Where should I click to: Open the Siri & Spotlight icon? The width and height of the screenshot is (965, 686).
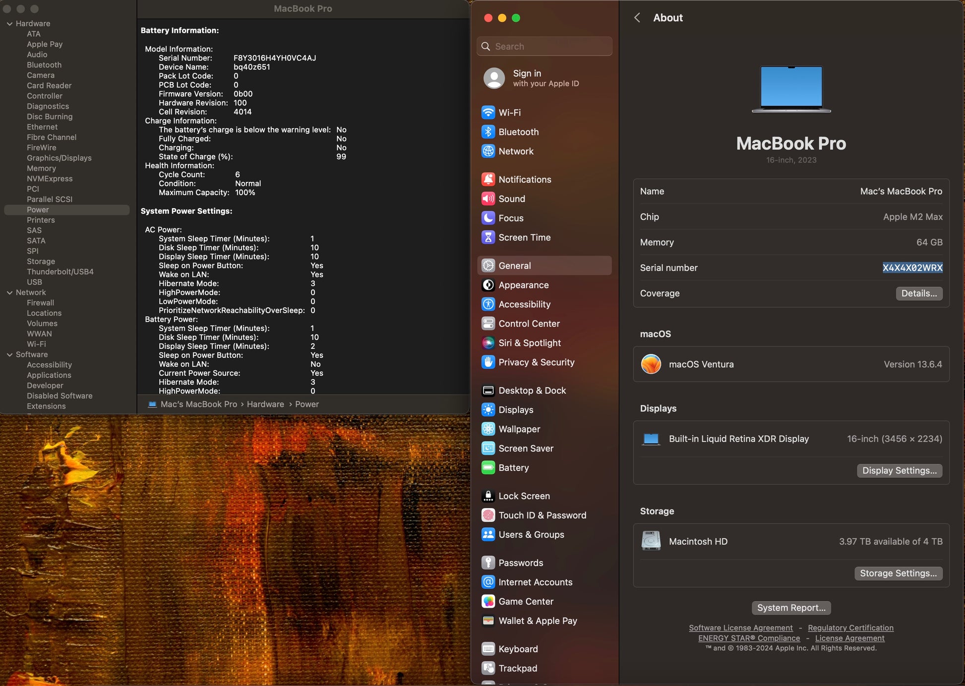tap(488, 343)
